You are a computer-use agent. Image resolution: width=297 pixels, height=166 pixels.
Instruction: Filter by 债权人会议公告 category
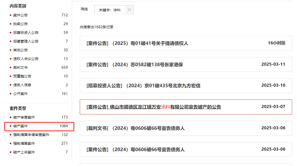click(26, 59)
